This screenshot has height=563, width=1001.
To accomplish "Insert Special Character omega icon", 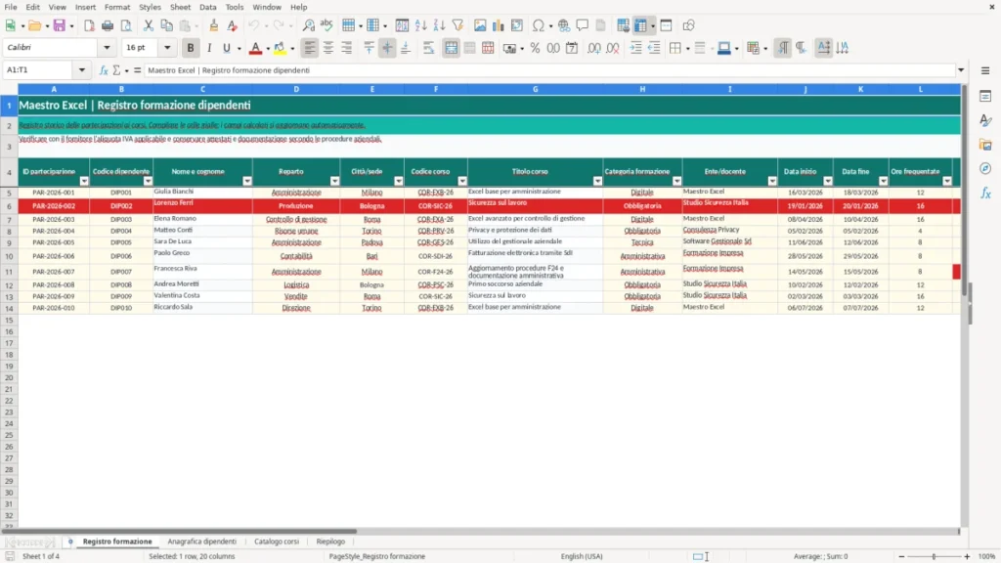I will click(539, 25).
